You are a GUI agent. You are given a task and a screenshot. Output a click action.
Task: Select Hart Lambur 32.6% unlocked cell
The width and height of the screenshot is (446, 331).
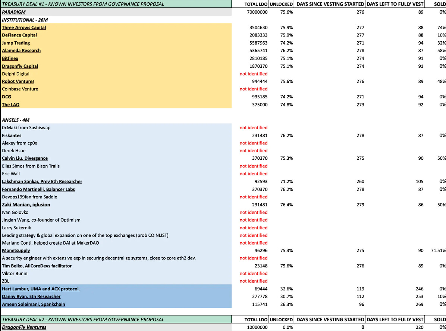(286, 289)
